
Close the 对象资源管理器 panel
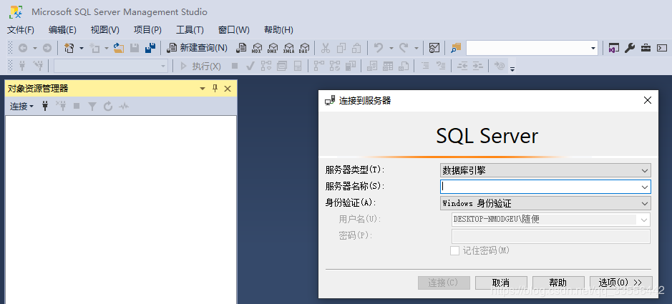[228, 89]
